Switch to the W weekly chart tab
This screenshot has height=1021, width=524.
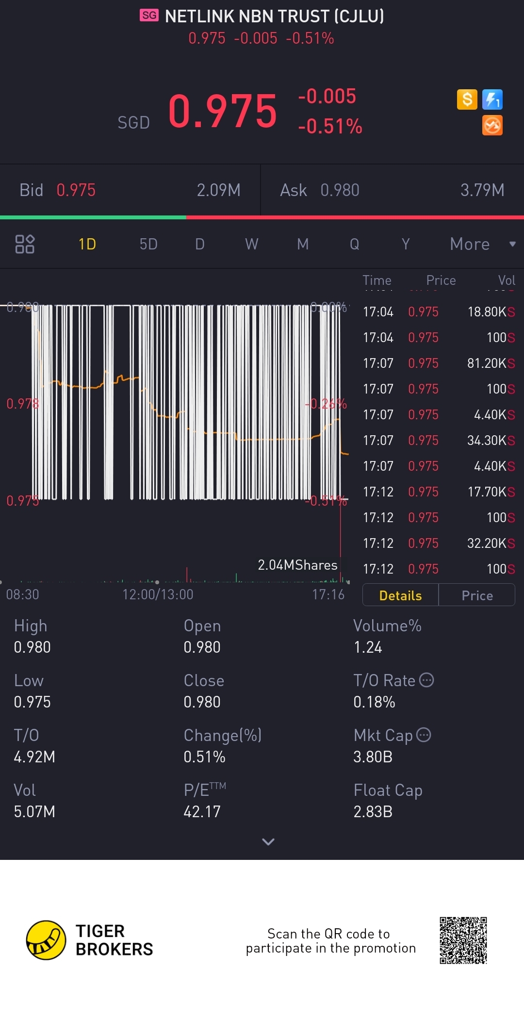pyautogui.click(x=251, y=244)
